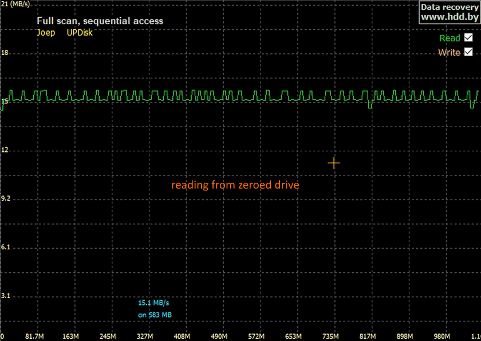Click the '6.1' y-axis value
Viewport: 481px width, 341px height.
(6, 247)
